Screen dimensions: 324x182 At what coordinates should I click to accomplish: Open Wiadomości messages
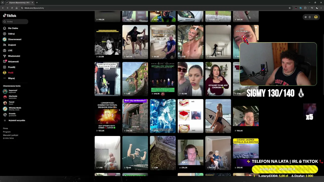(12, 56)
